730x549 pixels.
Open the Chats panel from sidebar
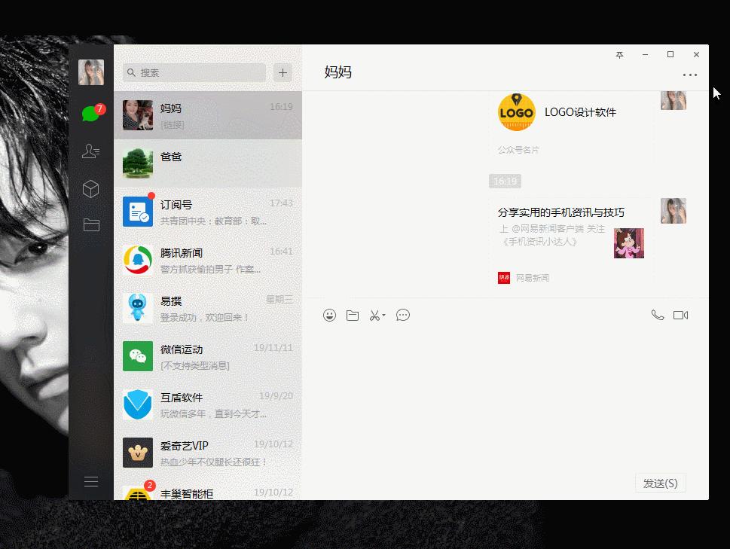91,112
